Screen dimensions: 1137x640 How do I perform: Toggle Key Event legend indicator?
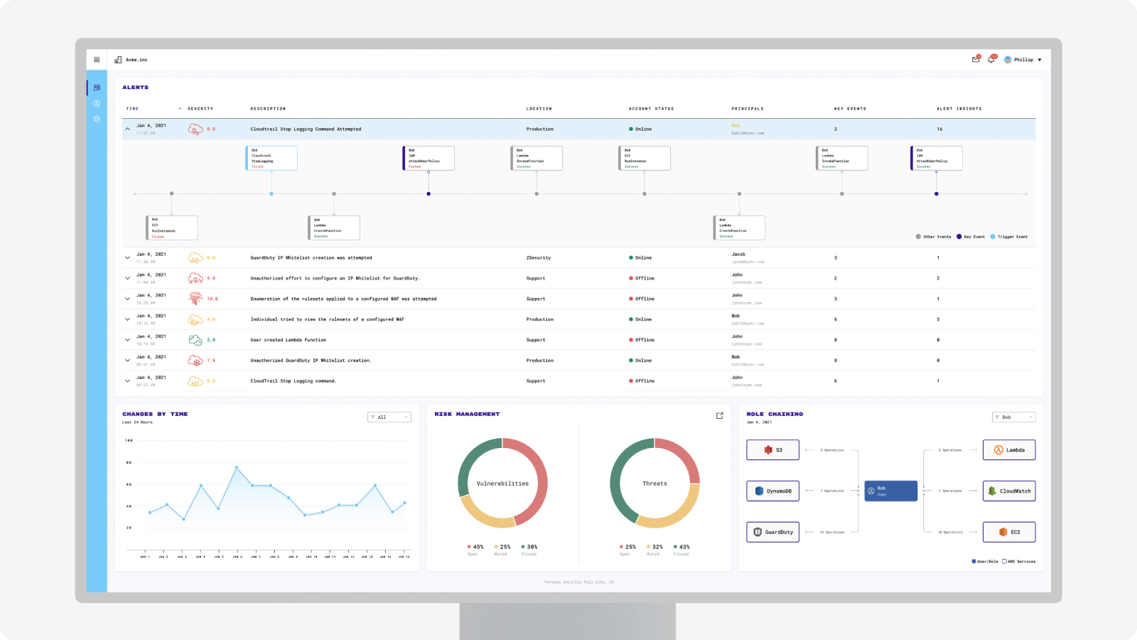tap(959, 237)
